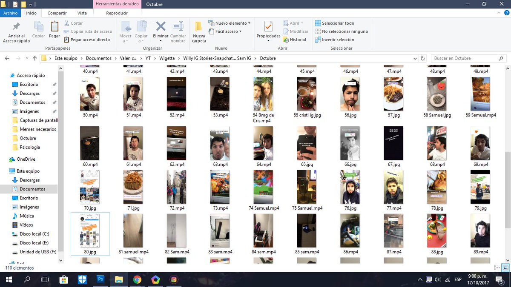Click Pegar acceso directo
Image resolution: width=511 pixels, height=287 pixels.
point(87,40)
